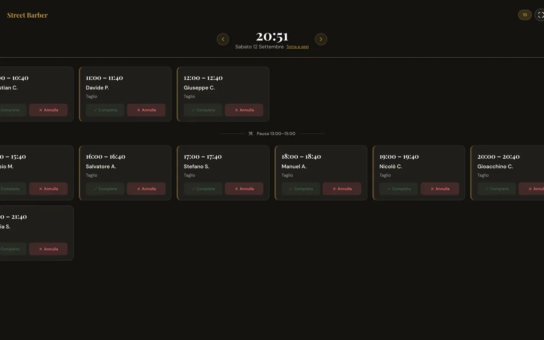Cancel Nicolò C.'s appointment with Annulla
Screen dimensions: 544x340
click(x=440, y=189)
